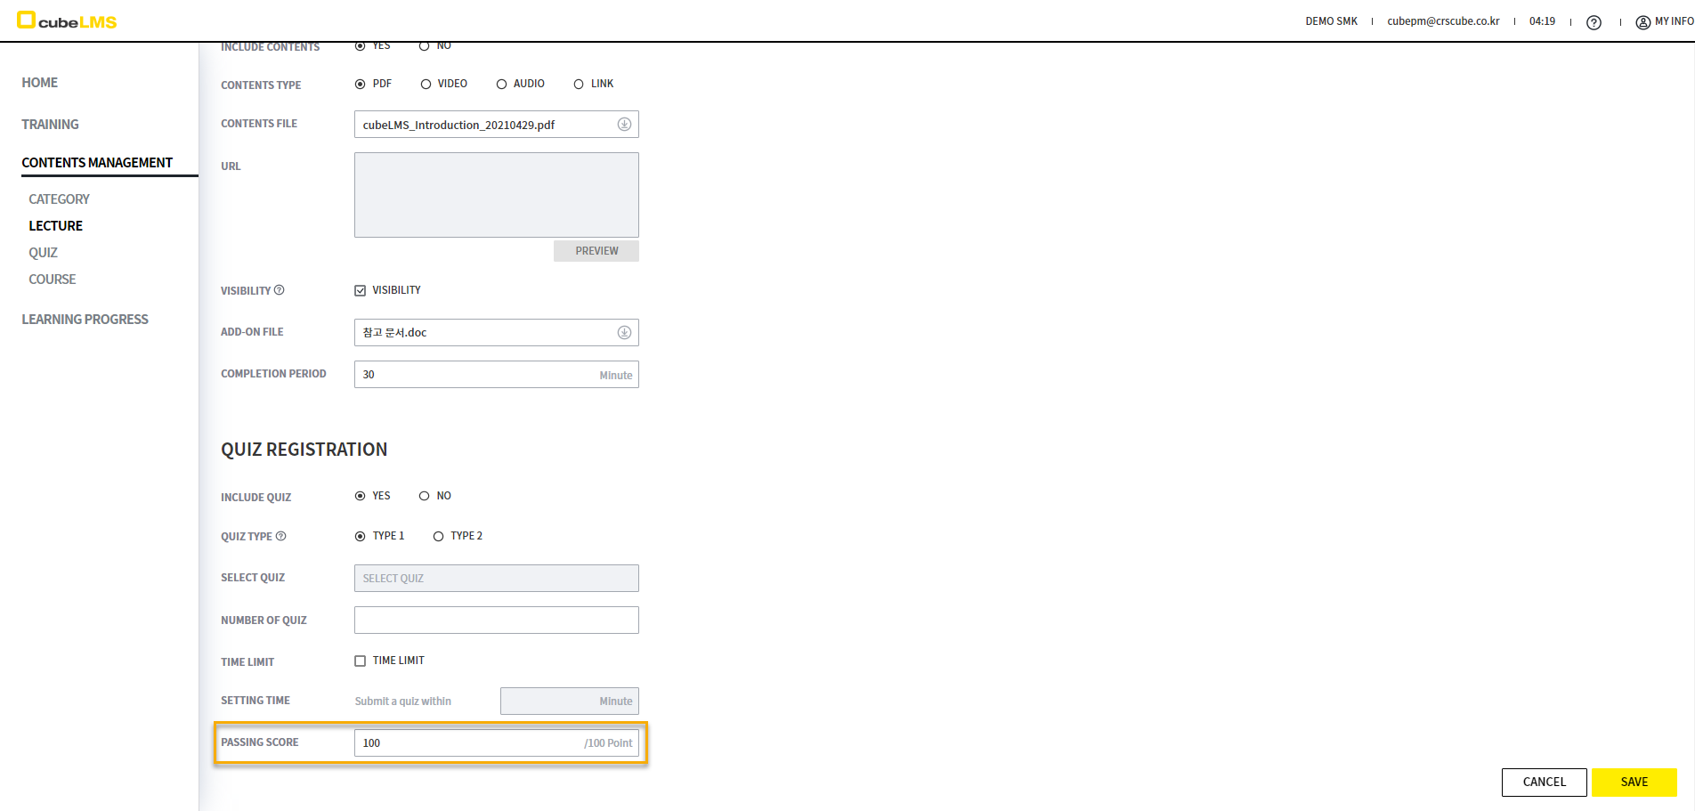Download the contents PDF file icon

coord(624,125)
